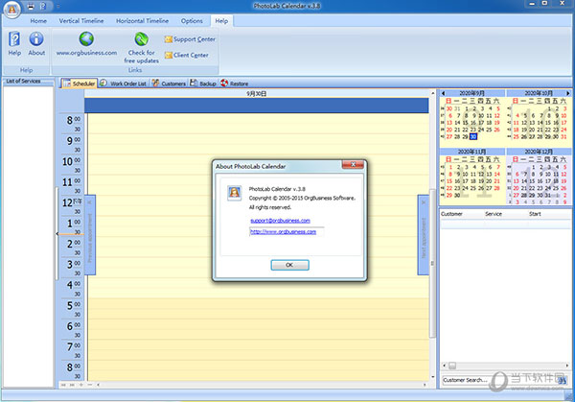This screenshot has width=575, height=402.
Task: Go to next month in mini calendar
Action: 568,93
